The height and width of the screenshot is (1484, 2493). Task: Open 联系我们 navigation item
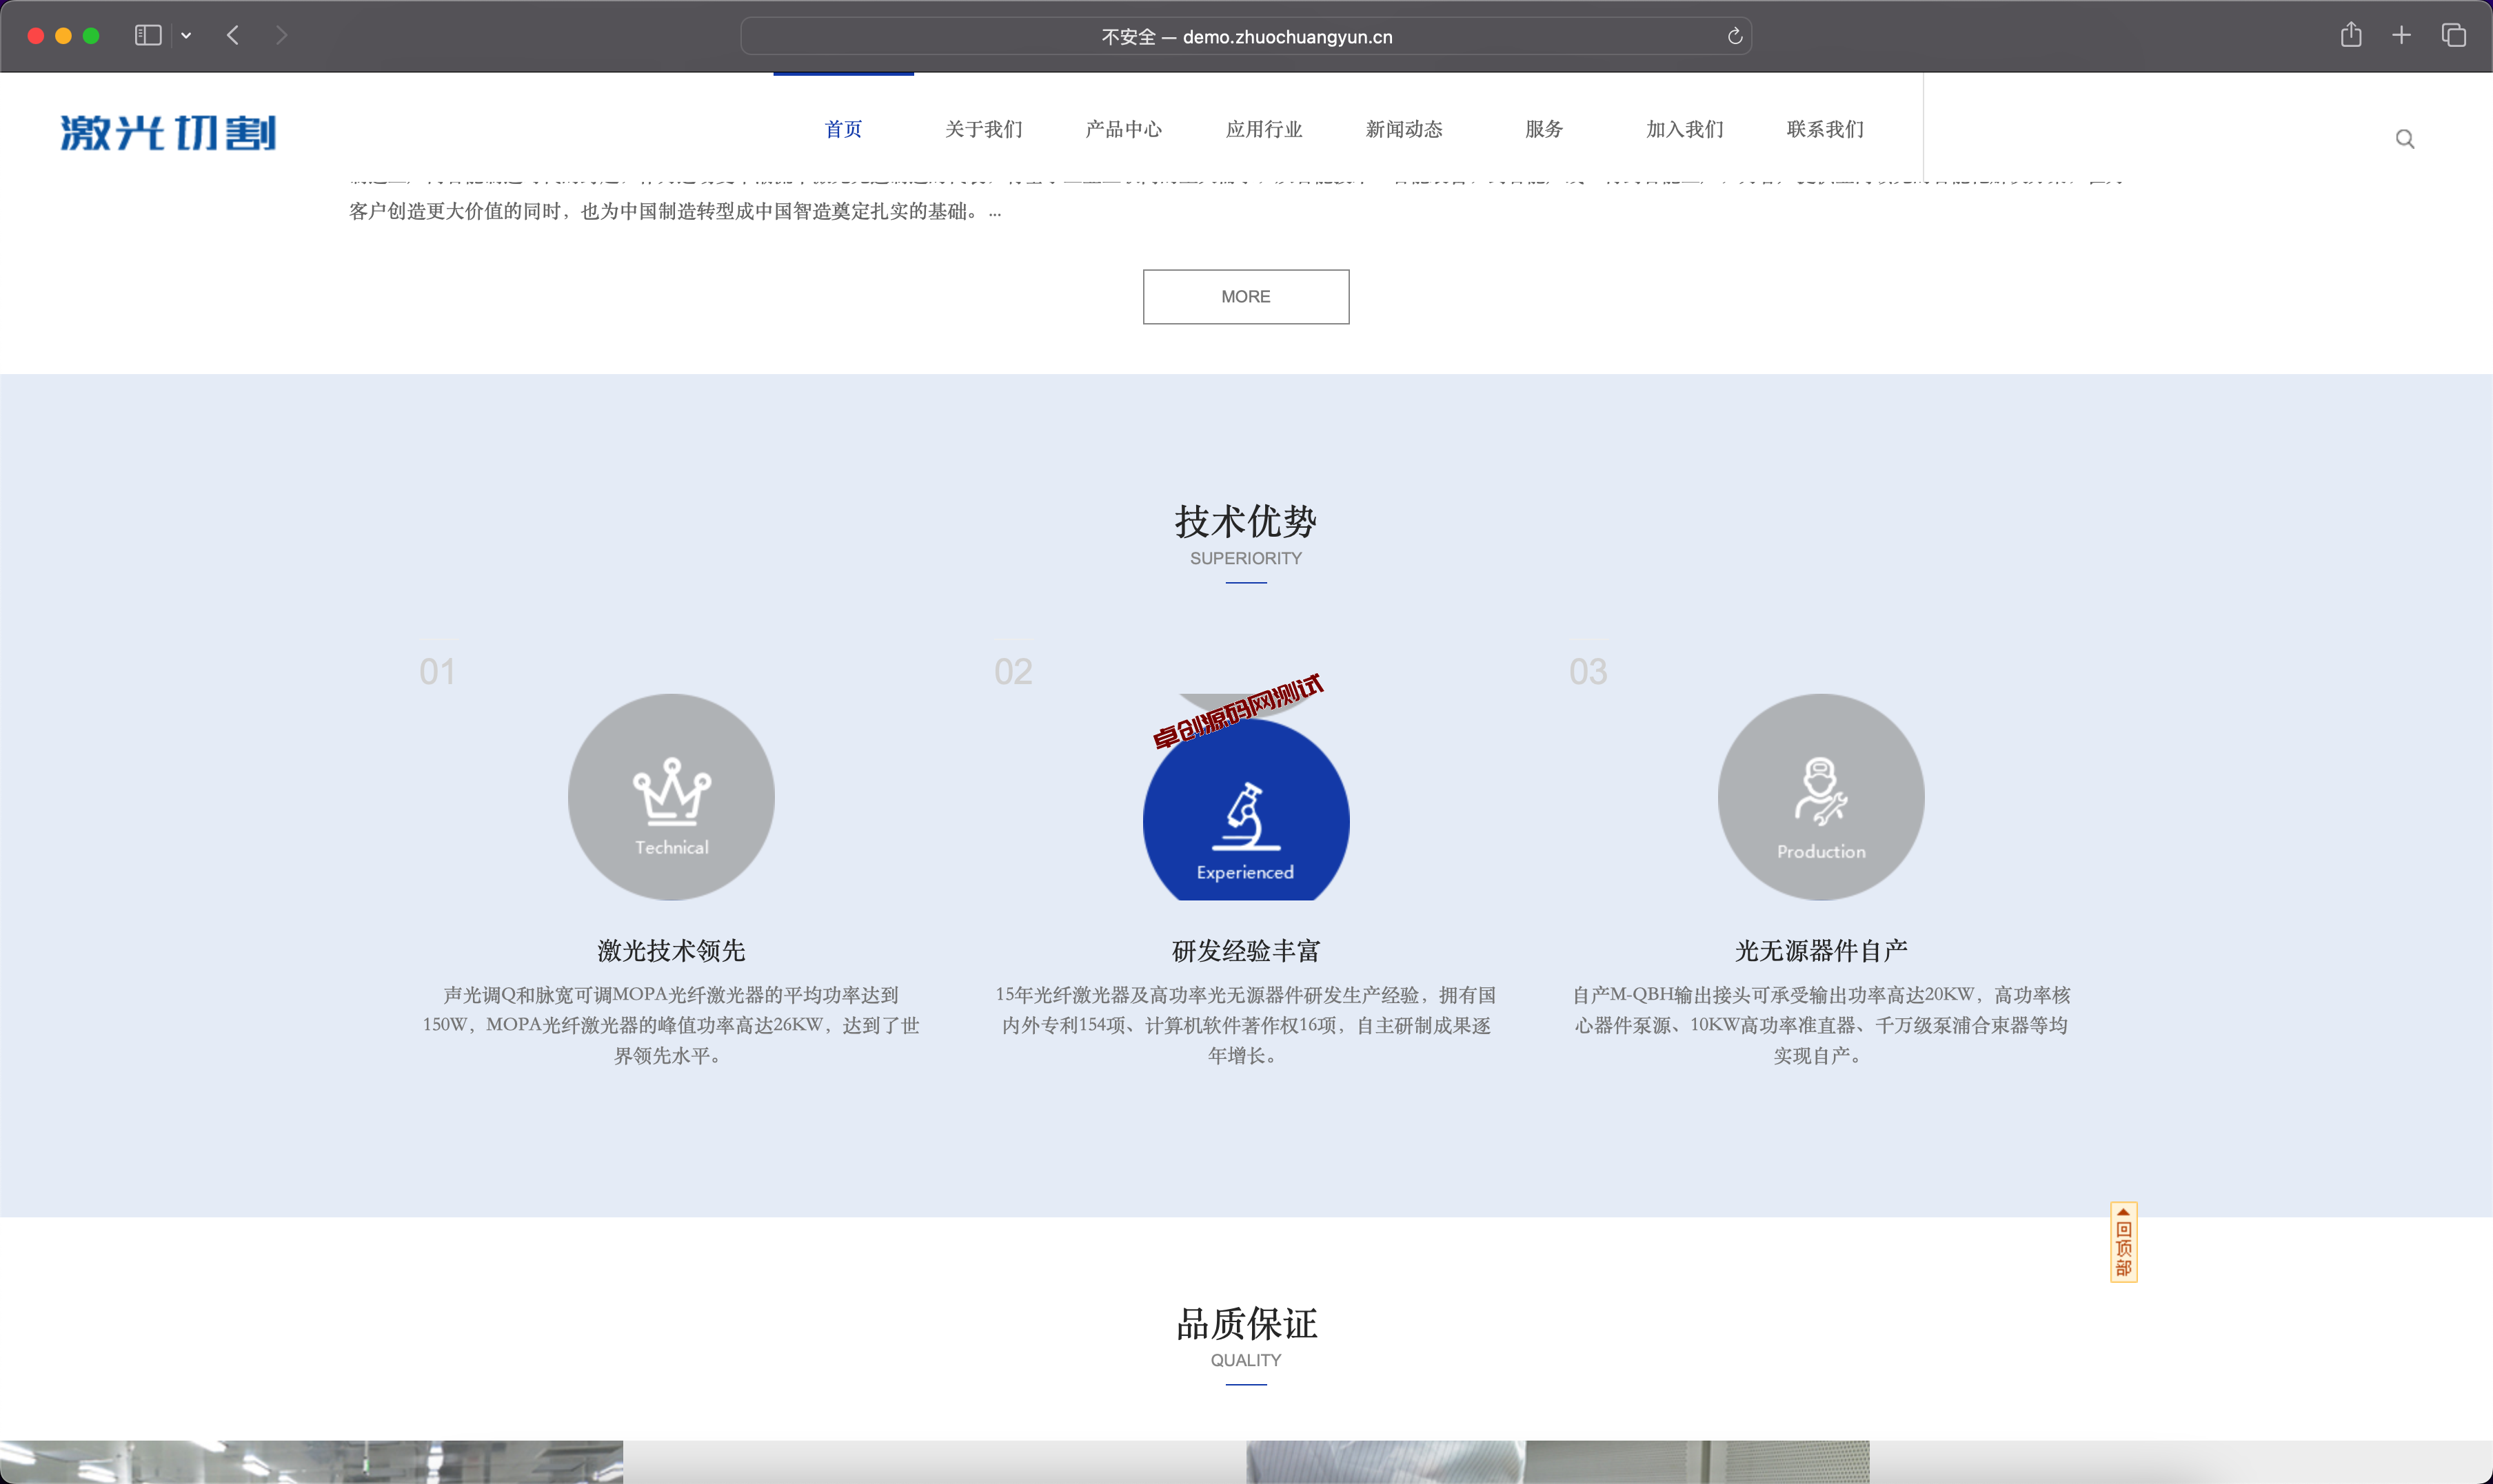[1825, 129]
